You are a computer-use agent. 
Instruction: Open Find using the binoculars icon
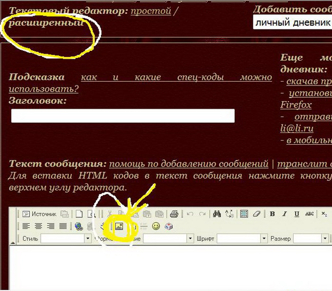(217, 214)
